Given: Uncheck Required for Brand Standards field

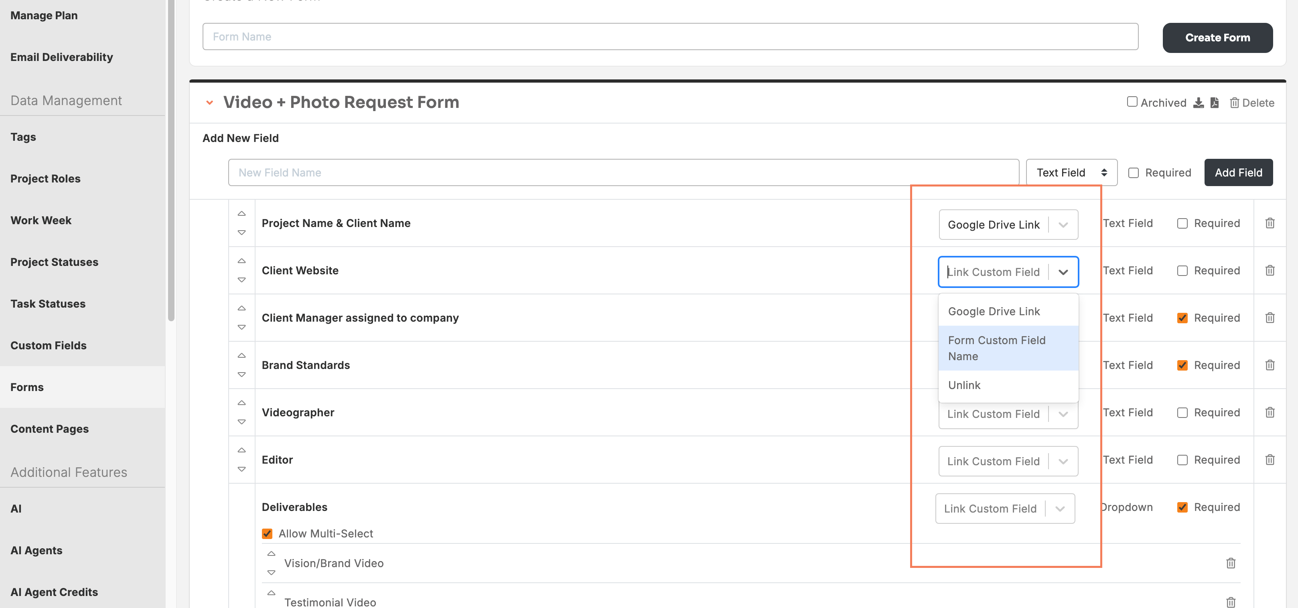Looking at the screenshot, I should click(x=1182, y=365).
